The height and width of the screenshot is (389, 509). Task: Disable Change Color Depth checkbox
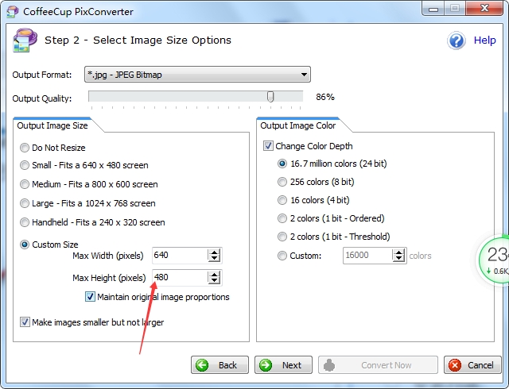click(x=268, y=146)
